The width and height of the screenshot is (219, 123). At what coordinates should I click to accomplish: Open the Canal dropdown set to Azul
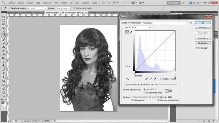click(x=141, y=27)
